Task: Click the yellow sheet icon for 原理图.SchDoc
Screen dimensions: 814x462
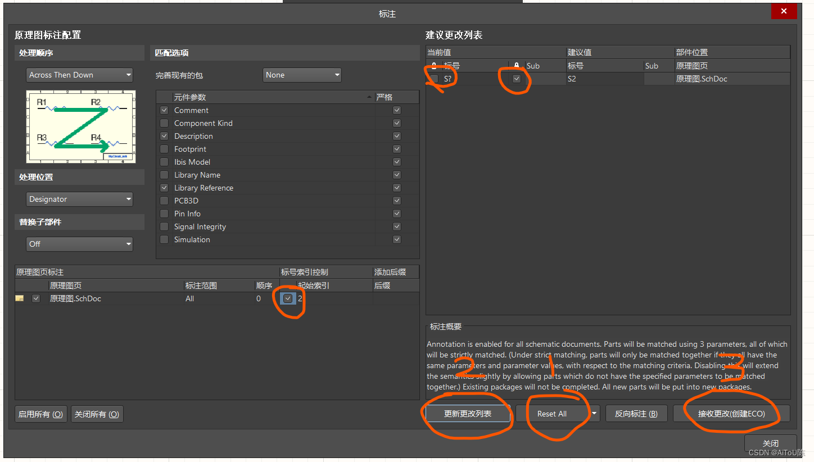Action: tap(20, 298)
